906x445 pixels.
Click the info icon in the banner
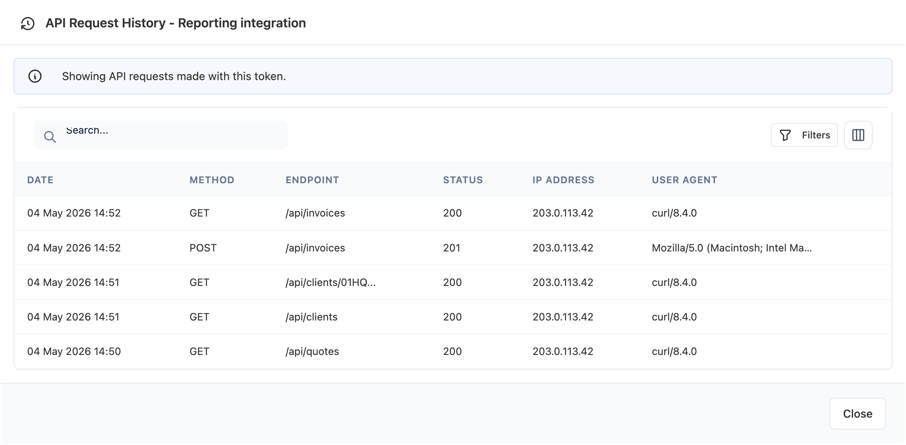tap(35, 76)
